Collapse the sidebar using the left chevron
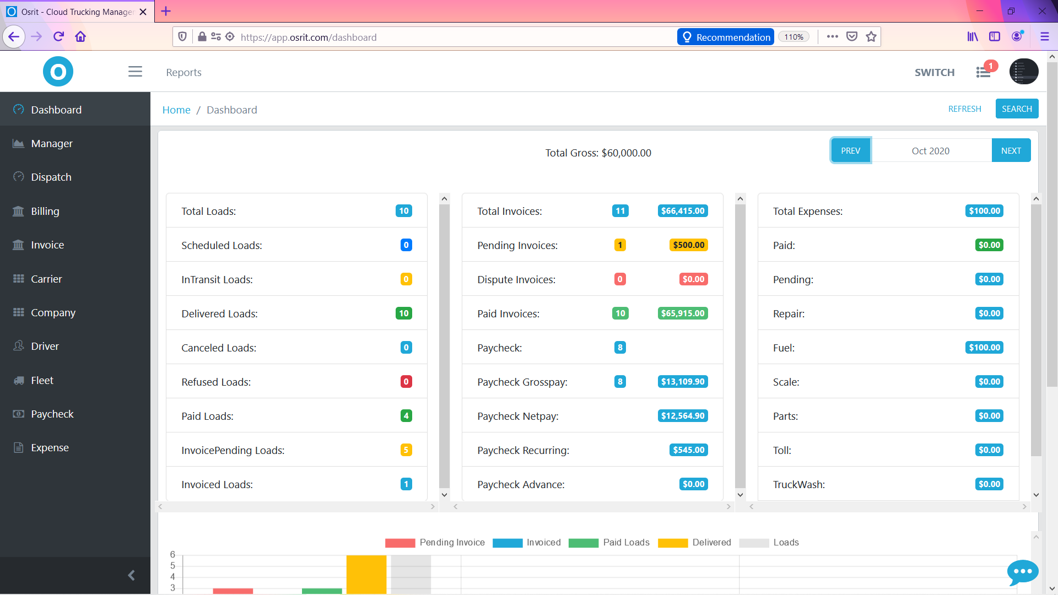This screenshot has width=1058, height=595. point(131,575)
